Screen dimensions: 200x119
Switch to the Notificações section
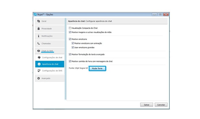tap(50, 36)
